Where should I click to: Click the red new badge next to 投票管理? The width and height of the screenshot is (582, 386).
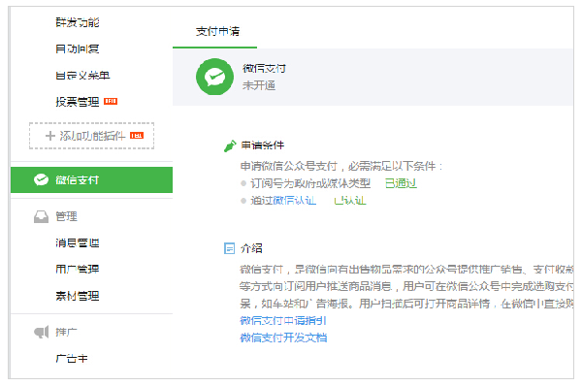(111, 101)
